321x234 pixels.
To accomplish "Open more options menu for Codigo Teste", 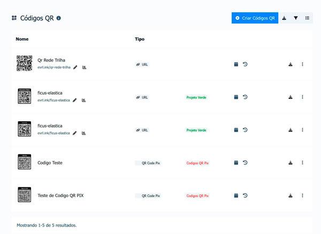I will (x=302, y=162).
